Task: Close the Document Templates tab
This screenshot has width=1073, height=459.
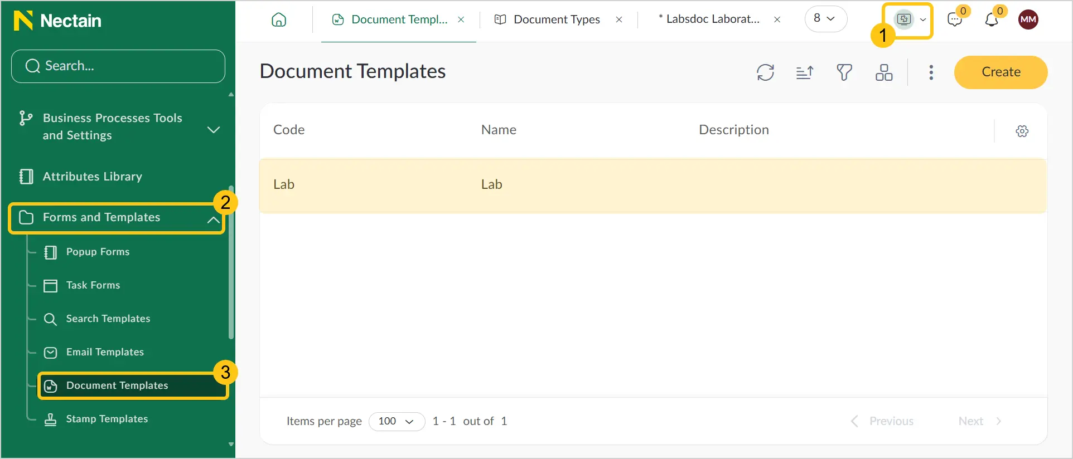Action: [461, 19]
